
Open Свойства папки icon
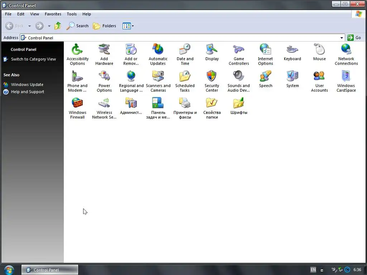[x=212, y=103]
